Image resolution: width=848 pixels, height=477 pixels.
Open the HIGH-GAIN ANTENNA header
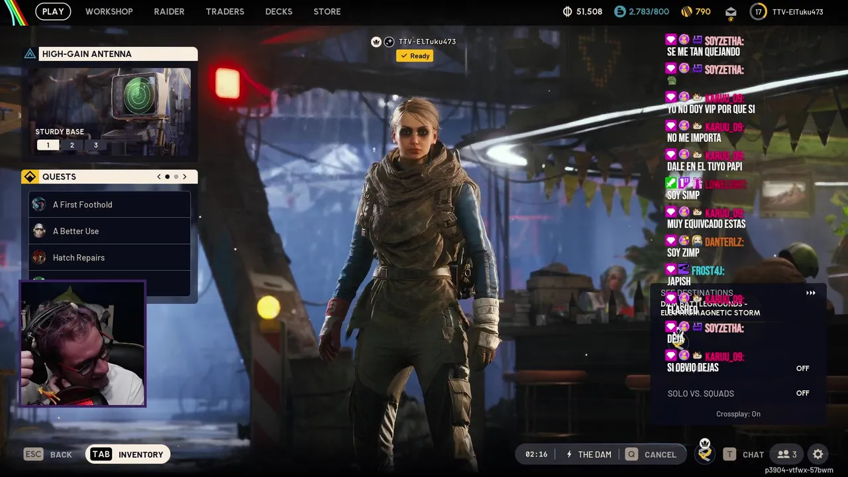click(x=118, y=54)
